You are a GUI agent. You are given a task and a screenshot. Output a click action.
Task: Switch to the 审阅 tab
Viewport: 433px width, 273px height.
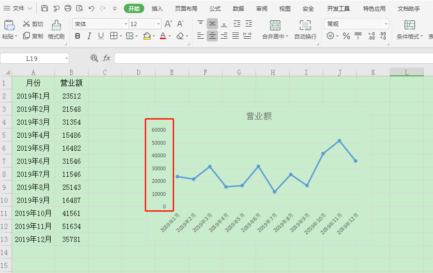(262, 9)
